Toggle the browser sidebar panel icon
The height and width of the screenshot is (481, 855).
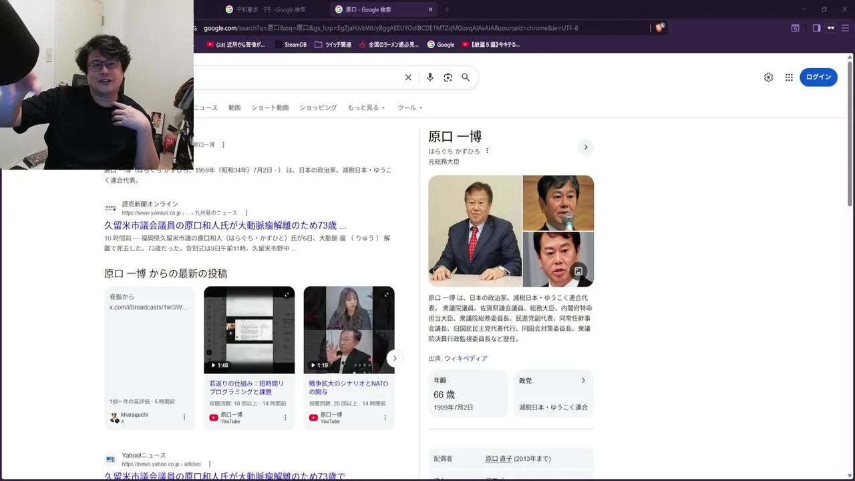816,28
